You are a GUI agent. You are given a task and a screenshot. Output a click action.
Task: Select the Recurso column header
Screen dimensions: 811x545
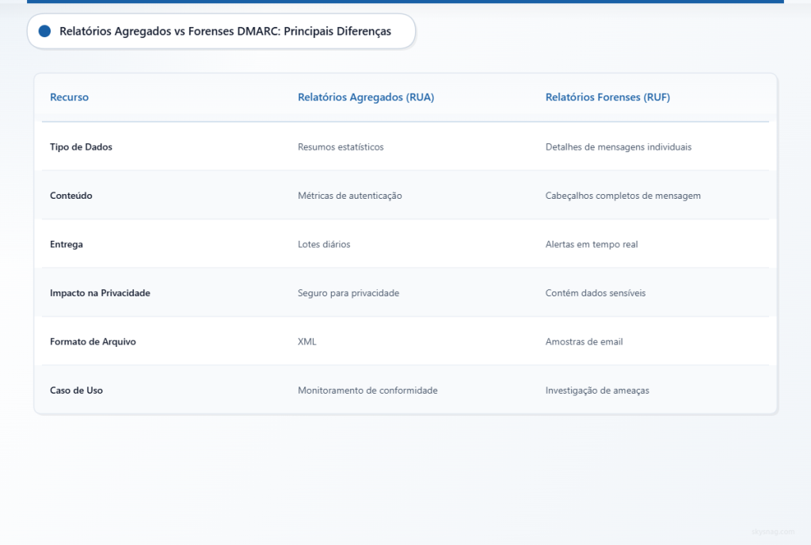[x=69, y=97]
